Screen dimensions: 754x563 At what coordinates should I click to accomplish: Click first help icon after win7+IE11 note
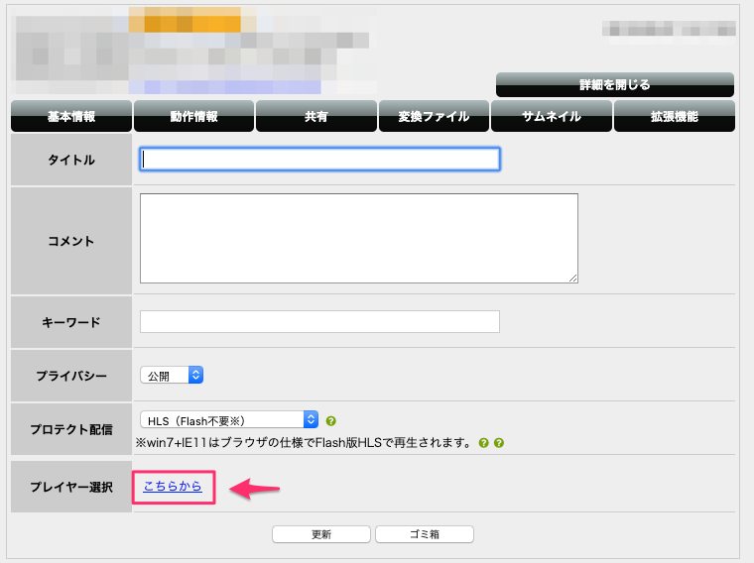click(483, 443)
